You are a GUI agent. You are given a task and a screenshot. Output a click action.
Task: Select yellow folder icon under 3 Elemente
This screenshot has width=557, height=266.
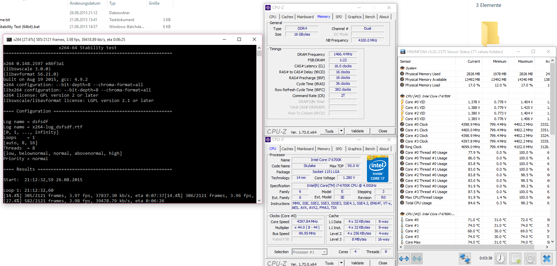[x=490, y=33]
